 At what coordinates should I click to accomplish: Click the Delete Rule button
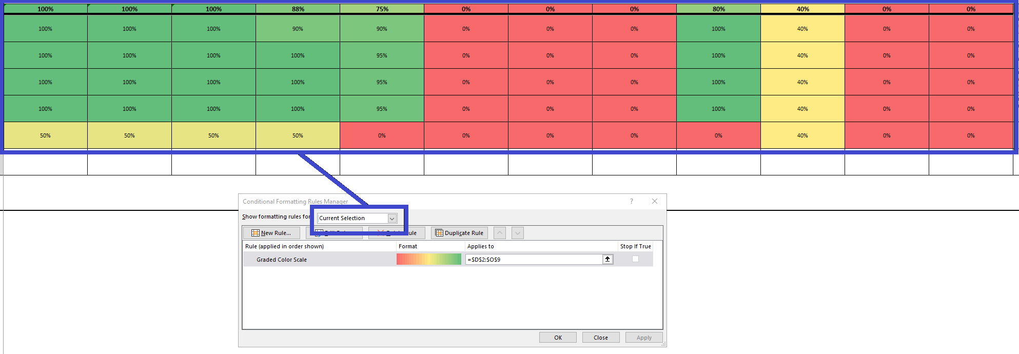pos(397,233)
